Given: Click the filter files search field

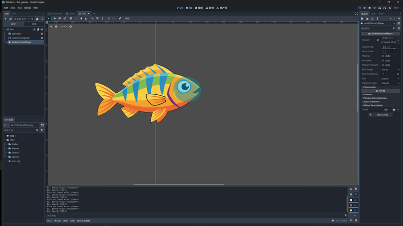Looking at the screenshot, I should click(x=21, y=130).
